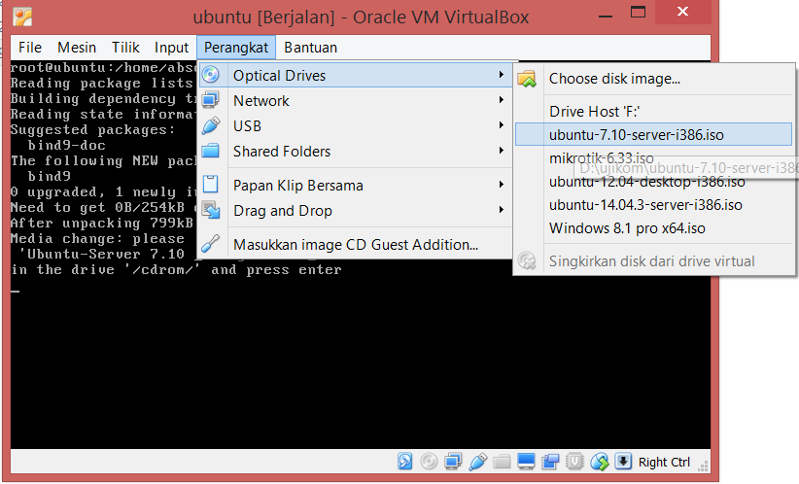Click the remove-disk icon beside Singkirkan disk
This screenshot has height=484, width=799.
tap(527, 260)
